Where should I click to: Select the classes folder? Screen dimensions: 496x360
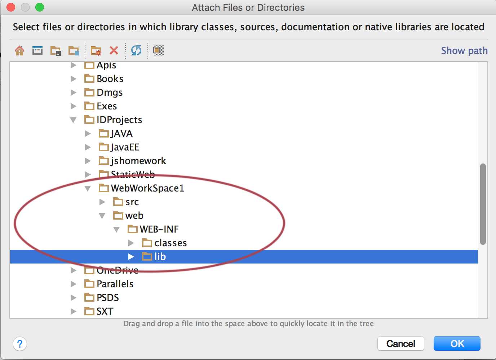[164, 243]
